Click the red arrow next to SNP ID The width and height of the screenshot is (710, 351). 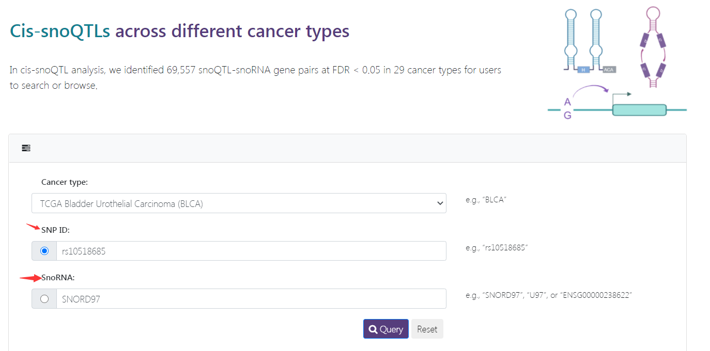tap(33, 227)
